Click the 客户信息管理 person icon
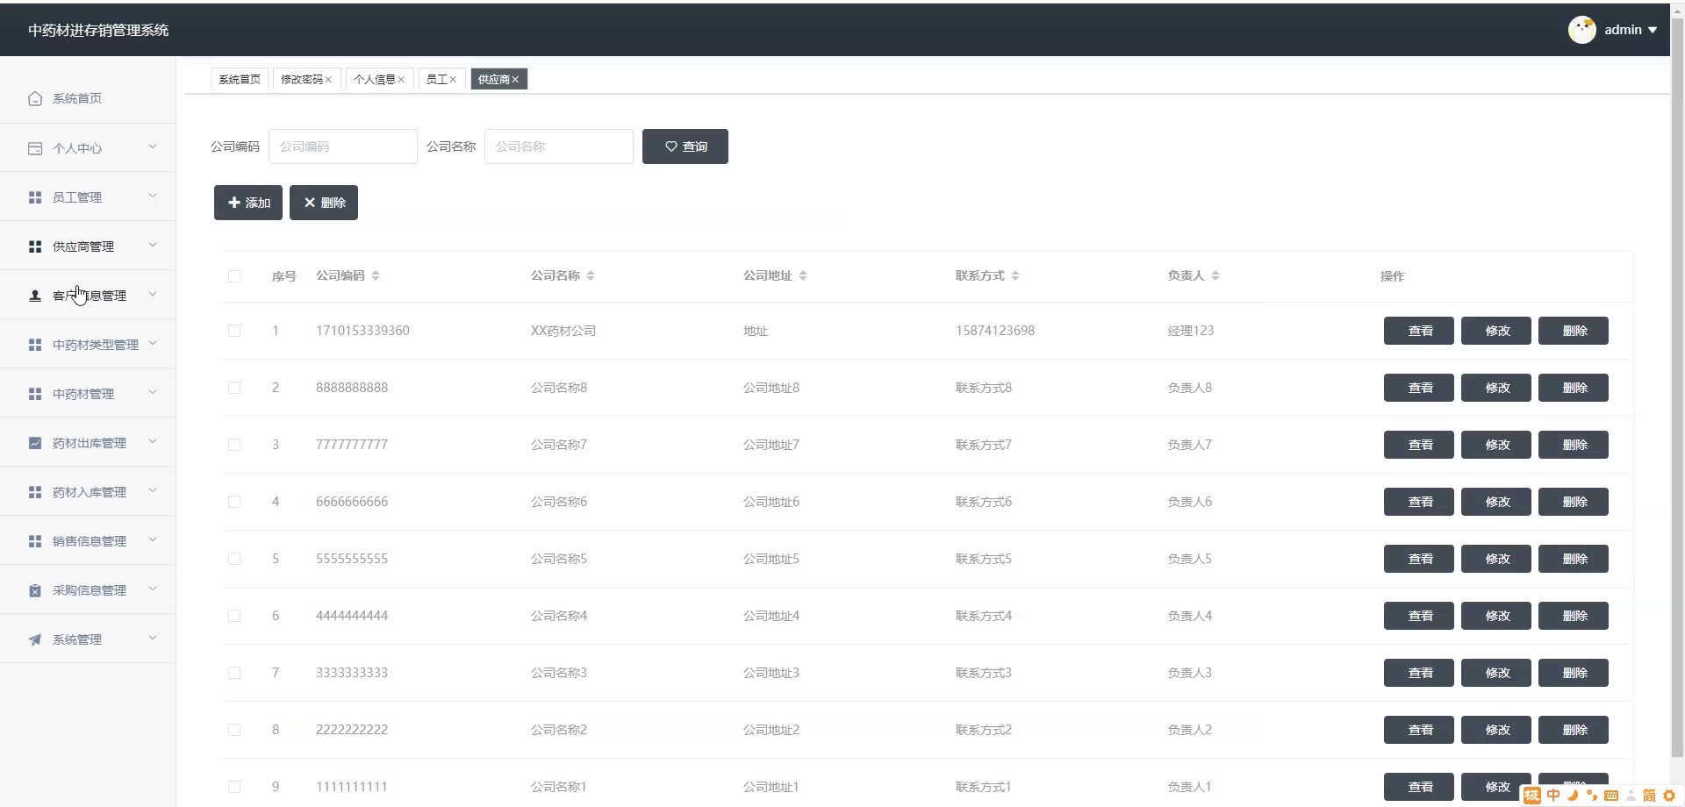This screenshot has width=1685, height=807. [x=35, y=296]
